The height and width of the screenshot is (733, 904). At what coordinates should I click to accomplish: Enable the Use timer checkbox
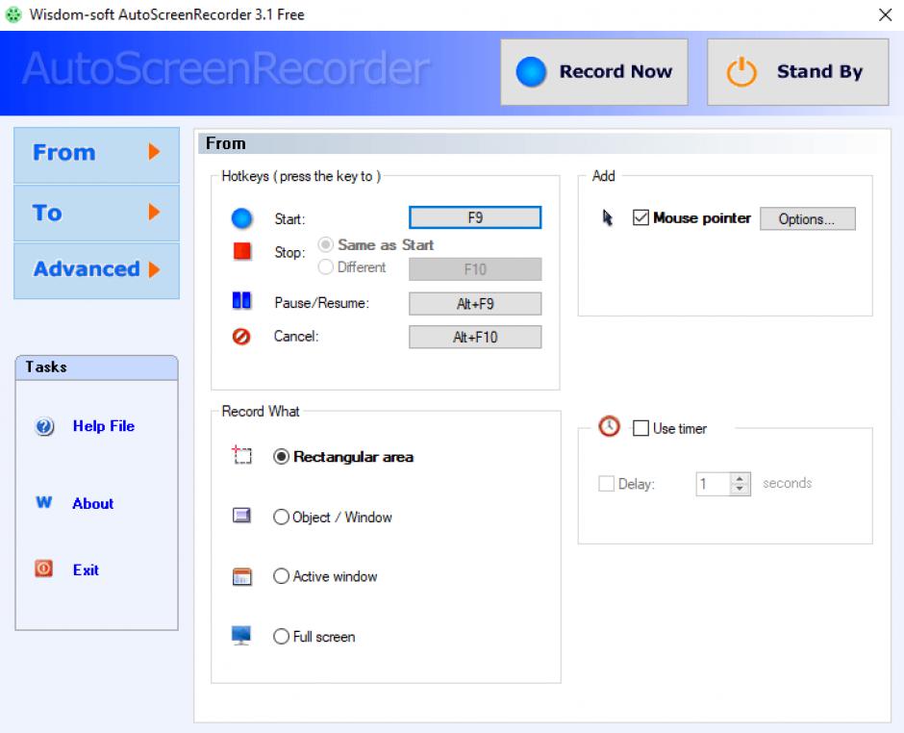tap(640, 428)
